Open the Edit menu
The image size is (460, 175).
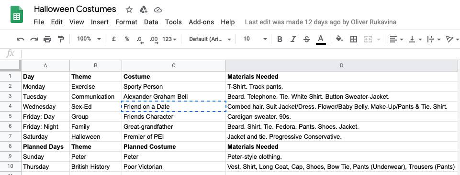click(56, 22)
